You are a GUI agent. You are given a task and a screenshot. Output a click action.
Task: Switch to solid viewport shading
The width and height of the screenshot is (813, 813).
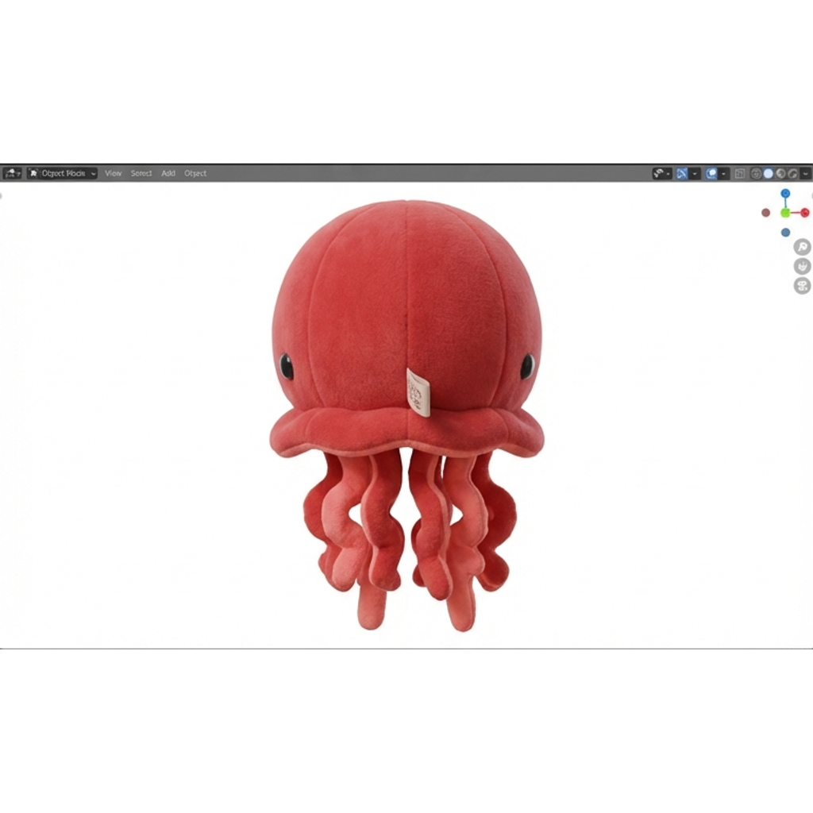pos(769,174)
